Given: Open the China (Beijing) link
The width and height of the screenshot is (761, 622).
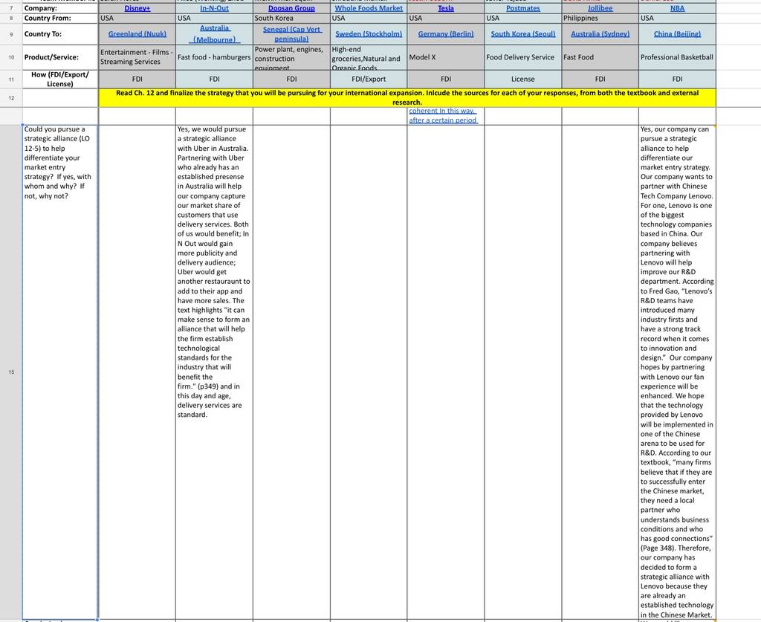Looking at the screenshot, I should click(x=677, y=34).
